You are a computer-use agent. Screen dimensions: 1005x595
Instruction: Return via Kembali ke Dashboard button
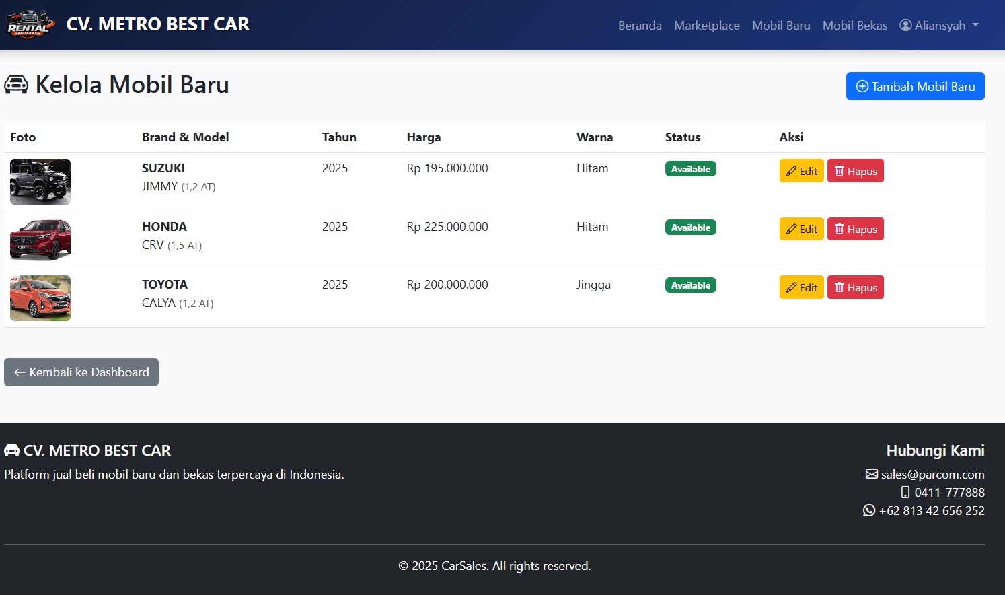click(81, 372)
